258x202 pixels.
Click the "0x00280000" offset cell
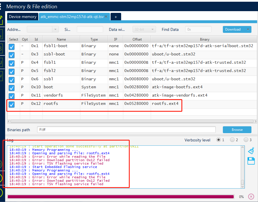coord(137,87)
